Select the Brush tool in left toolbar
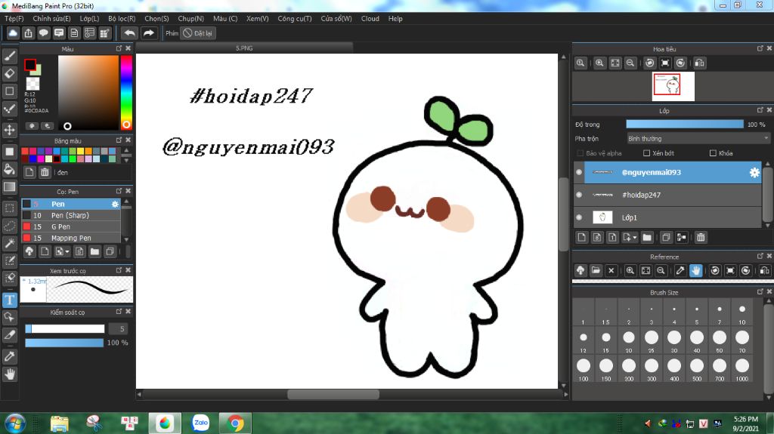Viewport: 774px width, 434px height. 9,56
